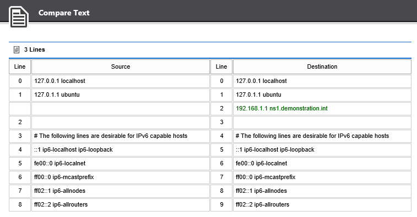Image resolution: width=417 pixels, height=217 pixels.
Task: Click Source cell 127.0.1.1 ubuntu
Action: tap(121, 94)
